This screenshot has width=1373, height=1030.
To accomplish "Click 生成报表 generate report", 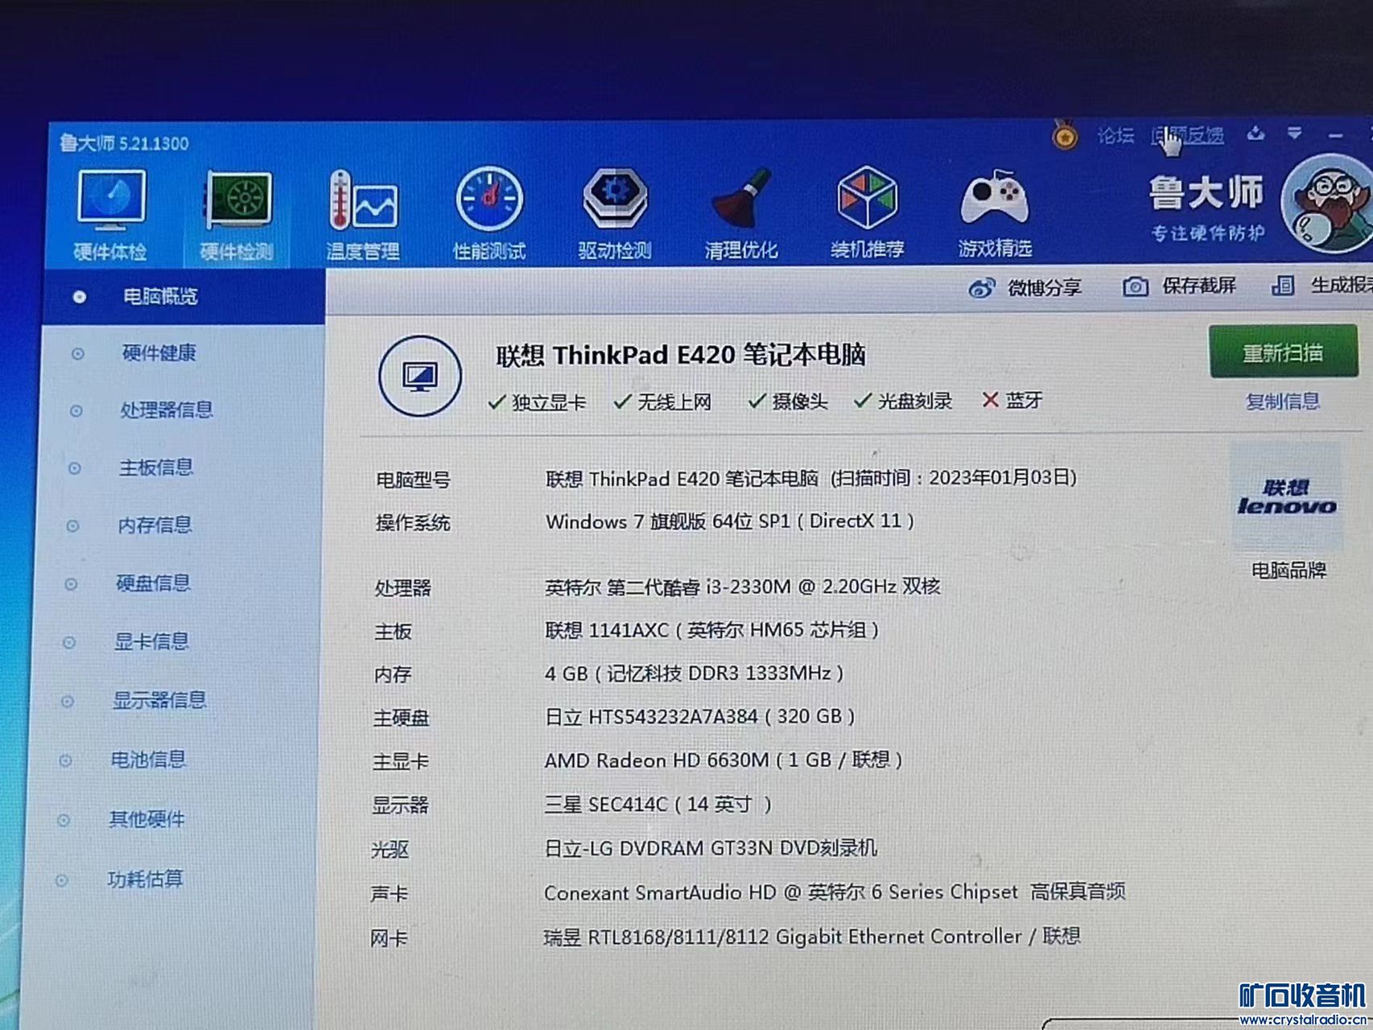I will pyautogui.click(x=1342, y=285).
